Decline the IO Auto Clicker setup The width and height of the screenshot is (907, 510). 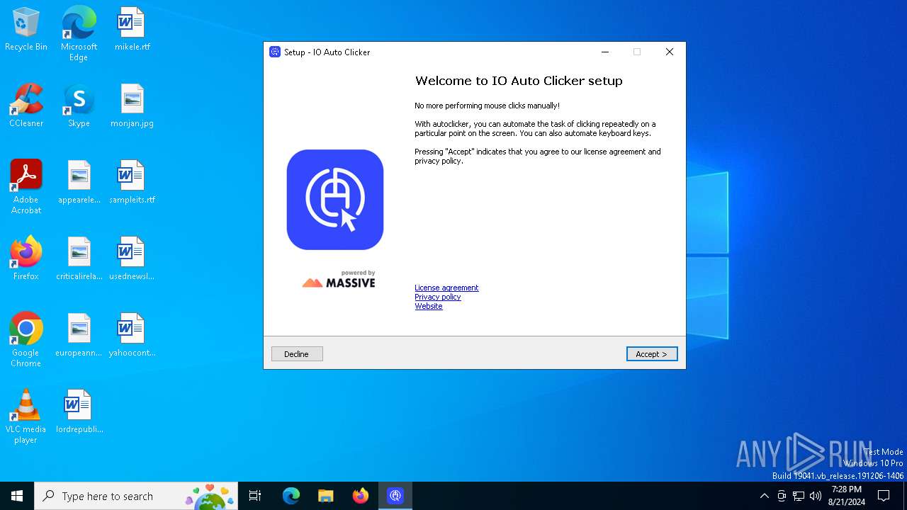297,354
